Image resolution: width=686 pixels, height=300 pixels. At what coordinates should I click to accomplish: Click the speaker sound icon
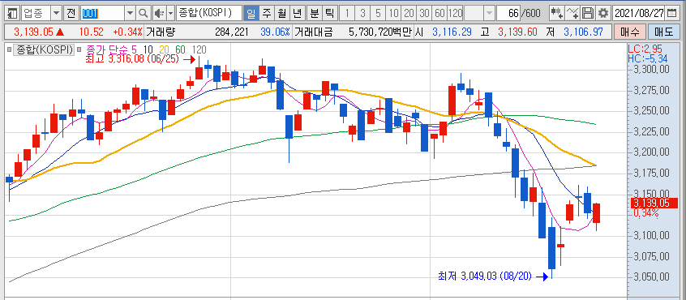point(159,13)
